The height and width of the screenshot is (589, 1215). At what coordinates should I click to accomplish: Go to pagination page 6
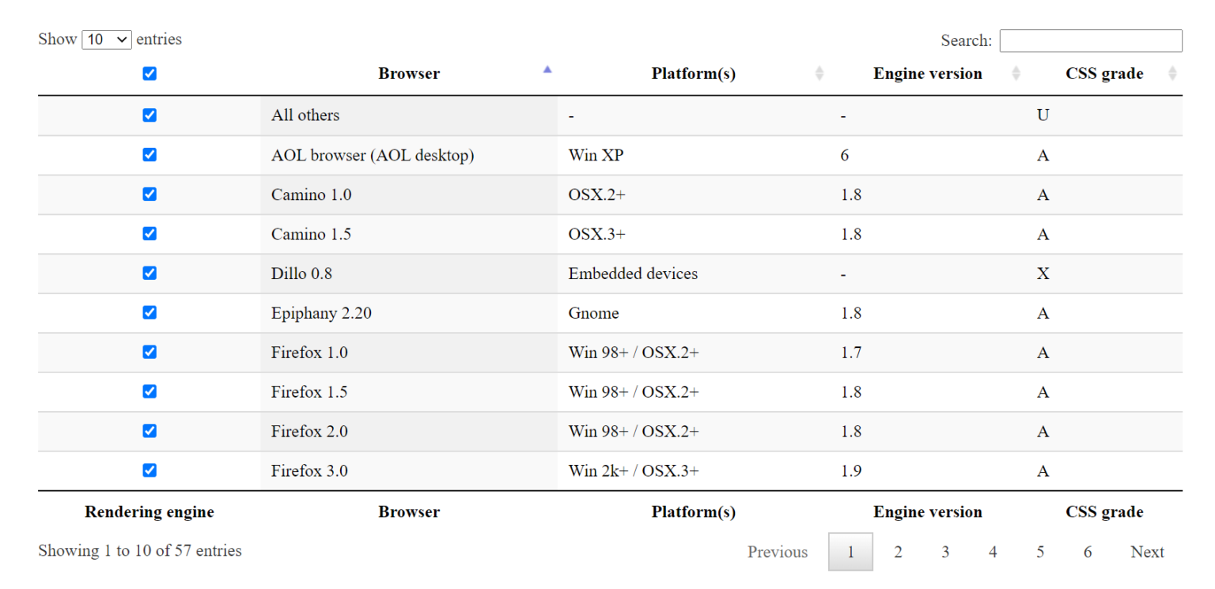pos(1088,552)
